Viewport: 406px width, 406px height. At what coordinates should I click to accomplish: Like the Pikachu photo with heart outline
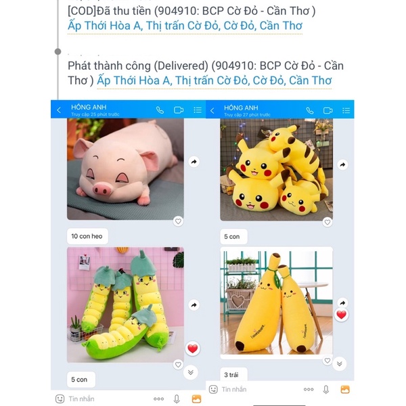tap(328, 222)
